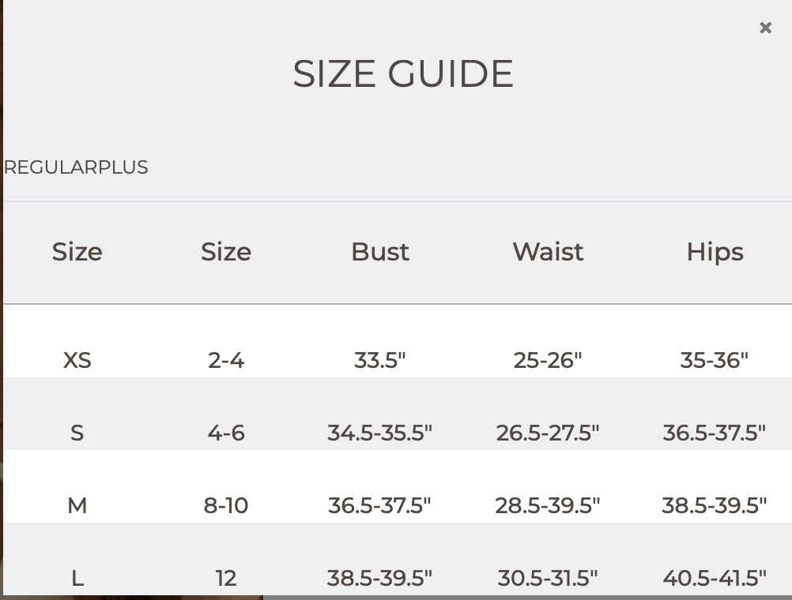Select the 2-4 size range cell
792x600 pixels.
[226, 359]
